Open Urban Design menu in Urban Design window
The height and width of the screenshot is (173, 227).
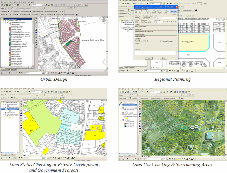[x=50, y=15]
